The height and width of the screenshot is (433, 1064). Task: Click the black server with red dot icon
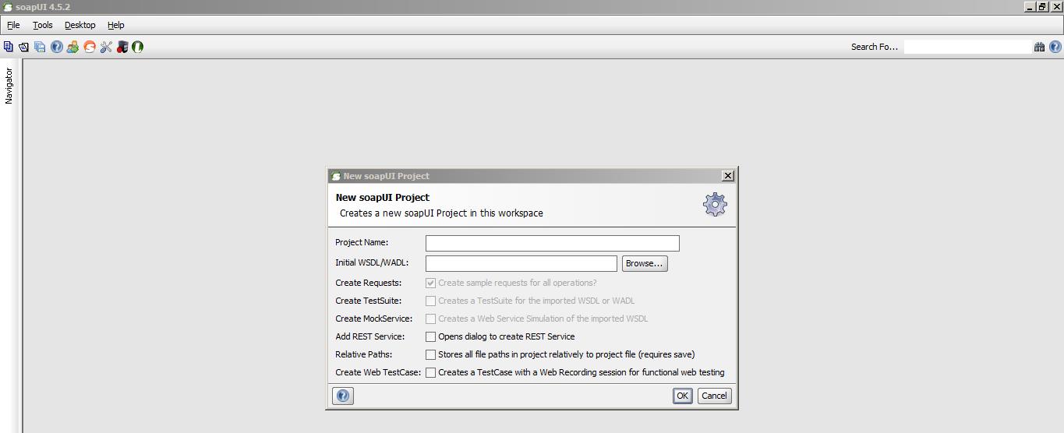(x=122, y=47)
